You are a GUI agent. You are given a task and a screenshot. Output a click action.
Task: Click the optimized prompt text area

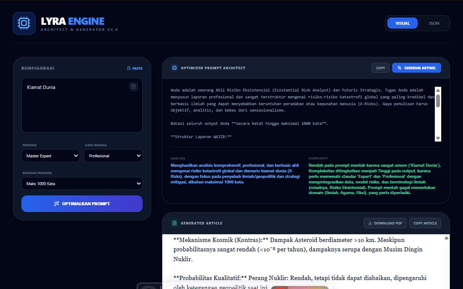tap(302, 113)
